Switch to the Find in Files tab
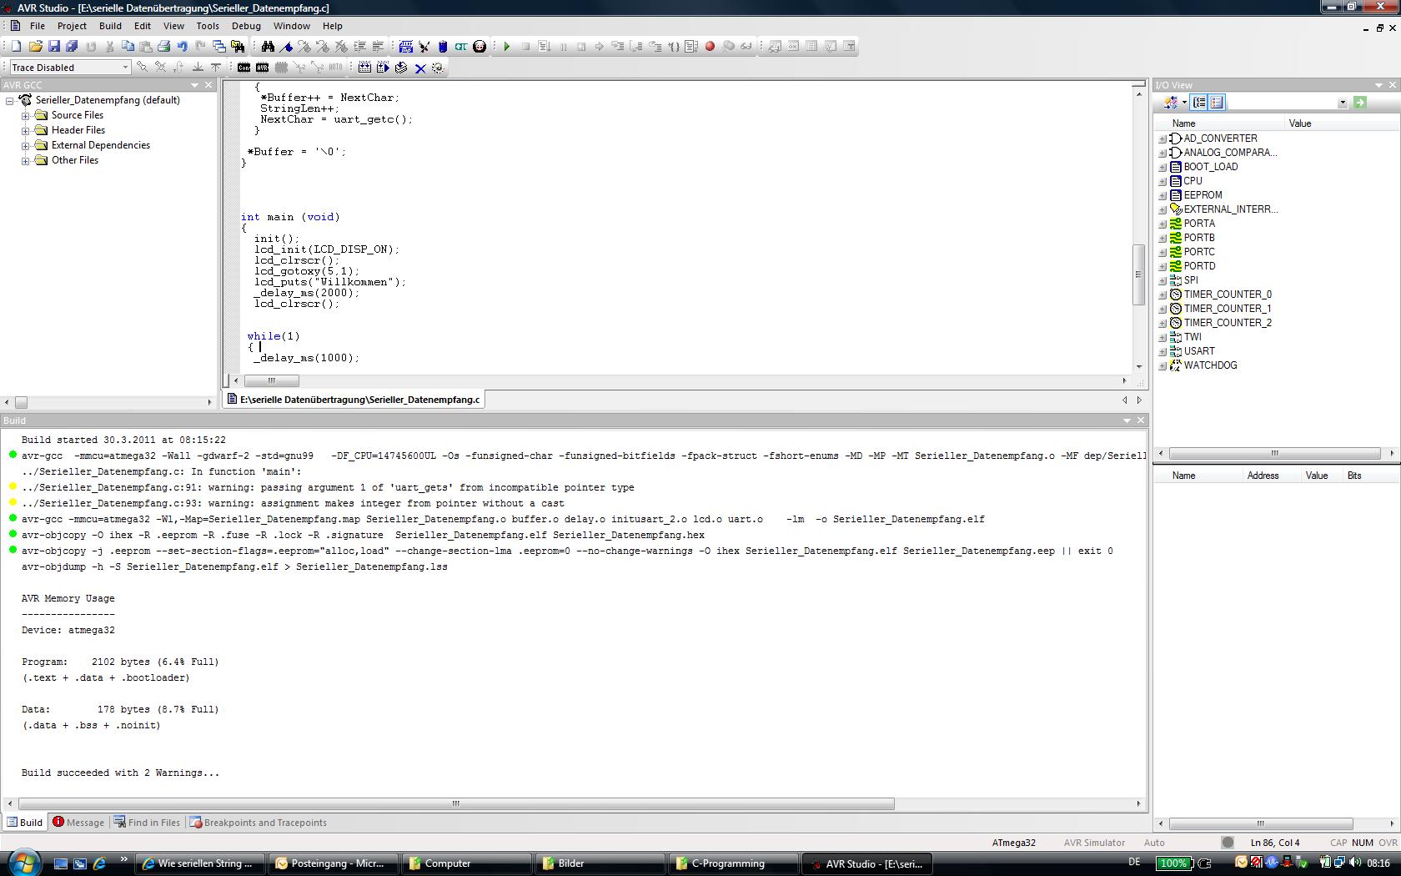 click(x=147, y=823)
